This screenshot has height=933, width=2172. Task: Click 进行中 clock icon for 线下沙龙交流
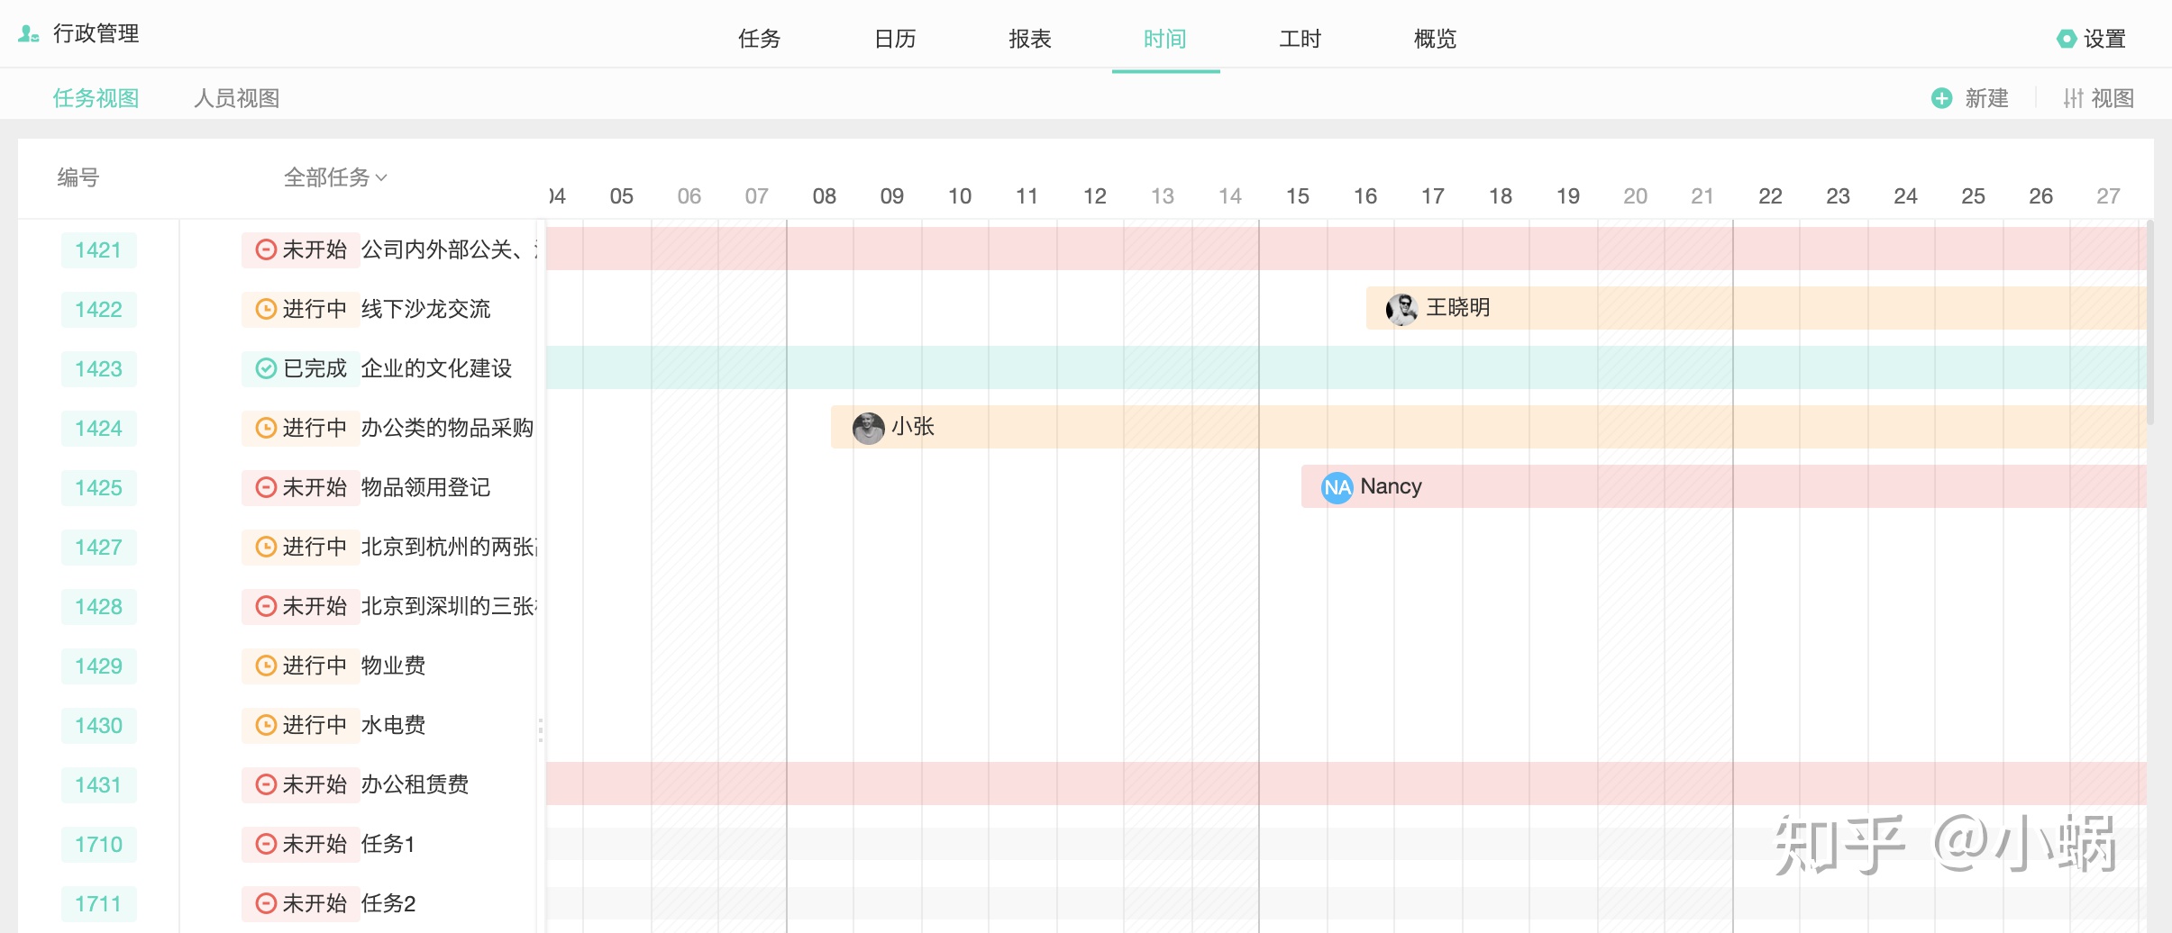(266, 309)
